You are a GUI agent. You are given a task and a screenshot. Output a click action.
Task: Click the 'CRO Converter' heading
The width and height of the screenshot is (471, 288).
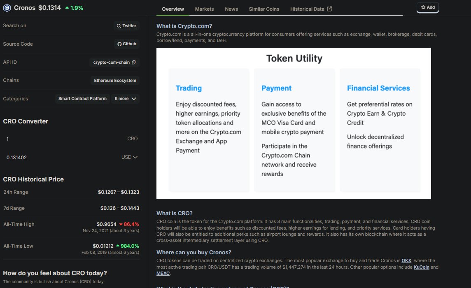coord(26,121)
